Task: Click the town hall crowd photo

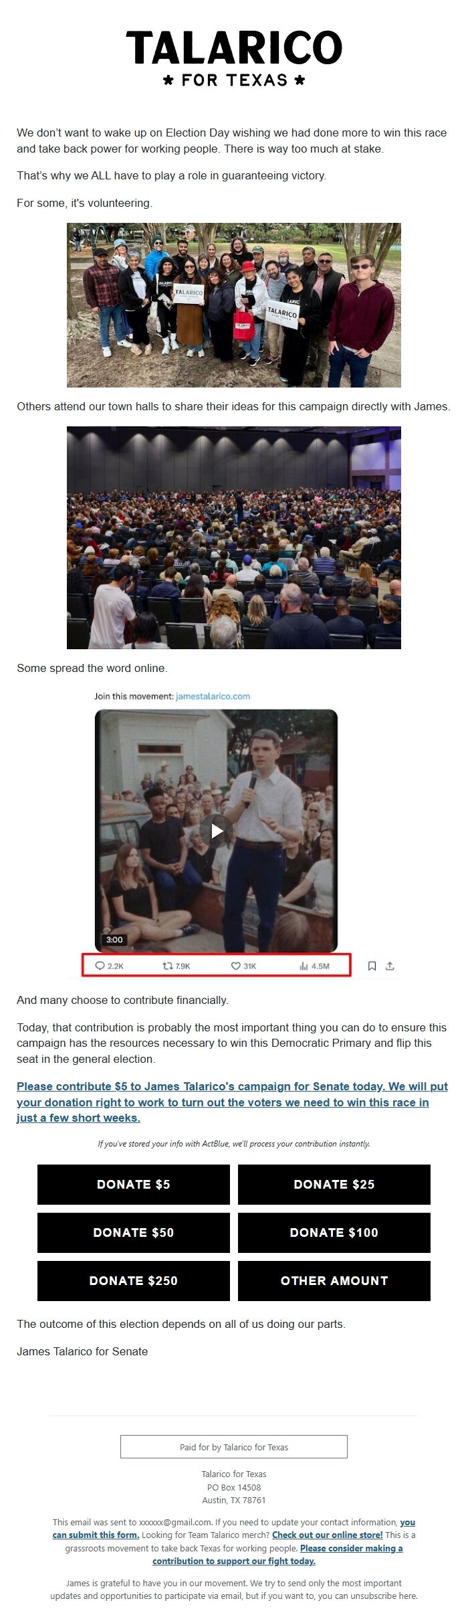Action: click(234, 537)
